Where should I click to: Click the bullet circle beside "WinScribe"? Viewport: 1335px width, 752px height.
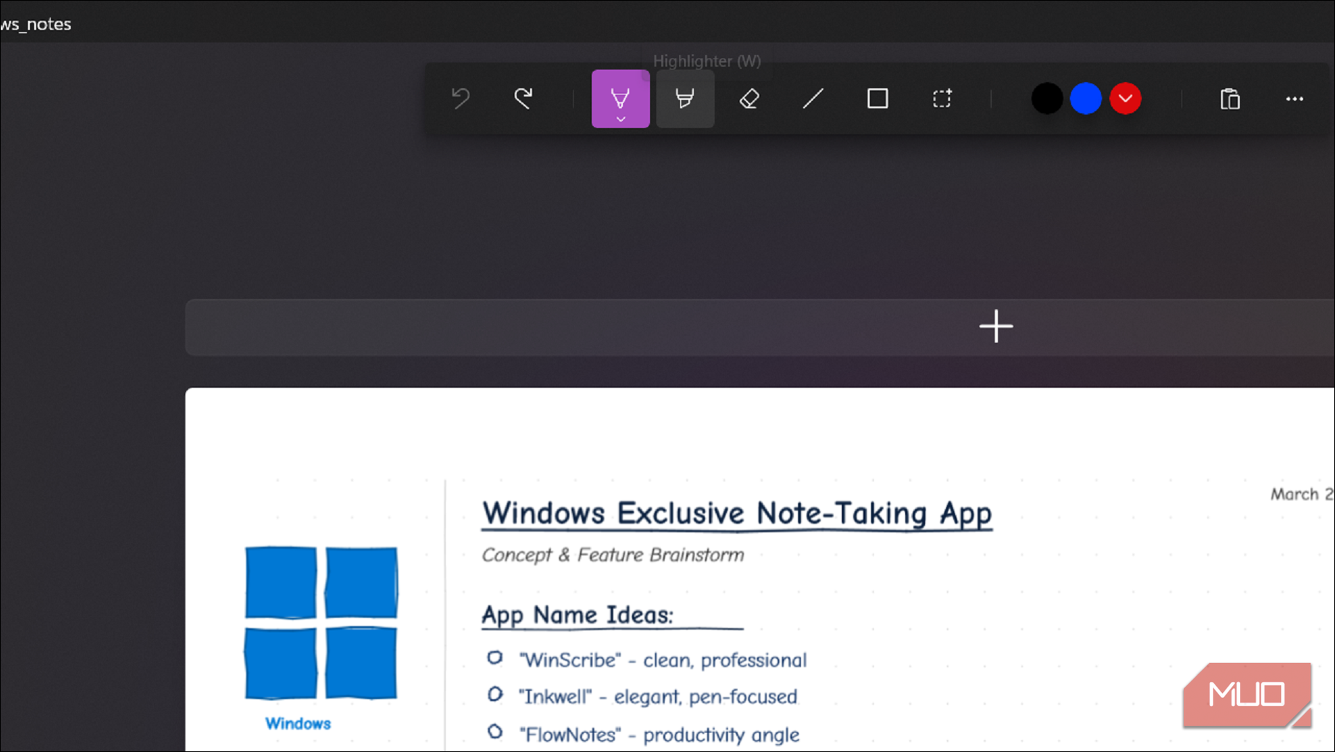[495, 657]
